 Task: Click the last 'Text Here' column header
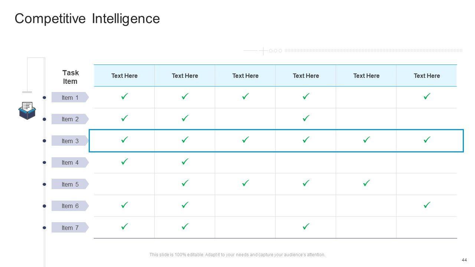coord(427,76)
